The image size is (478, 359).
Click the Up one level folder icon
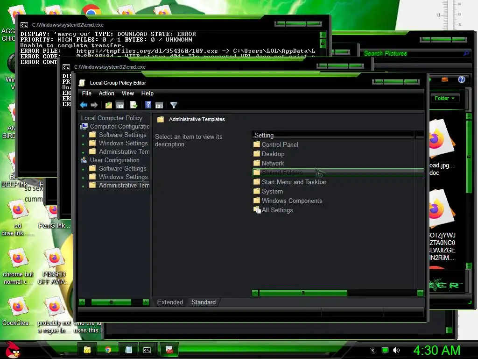click(x=108, y=105)
